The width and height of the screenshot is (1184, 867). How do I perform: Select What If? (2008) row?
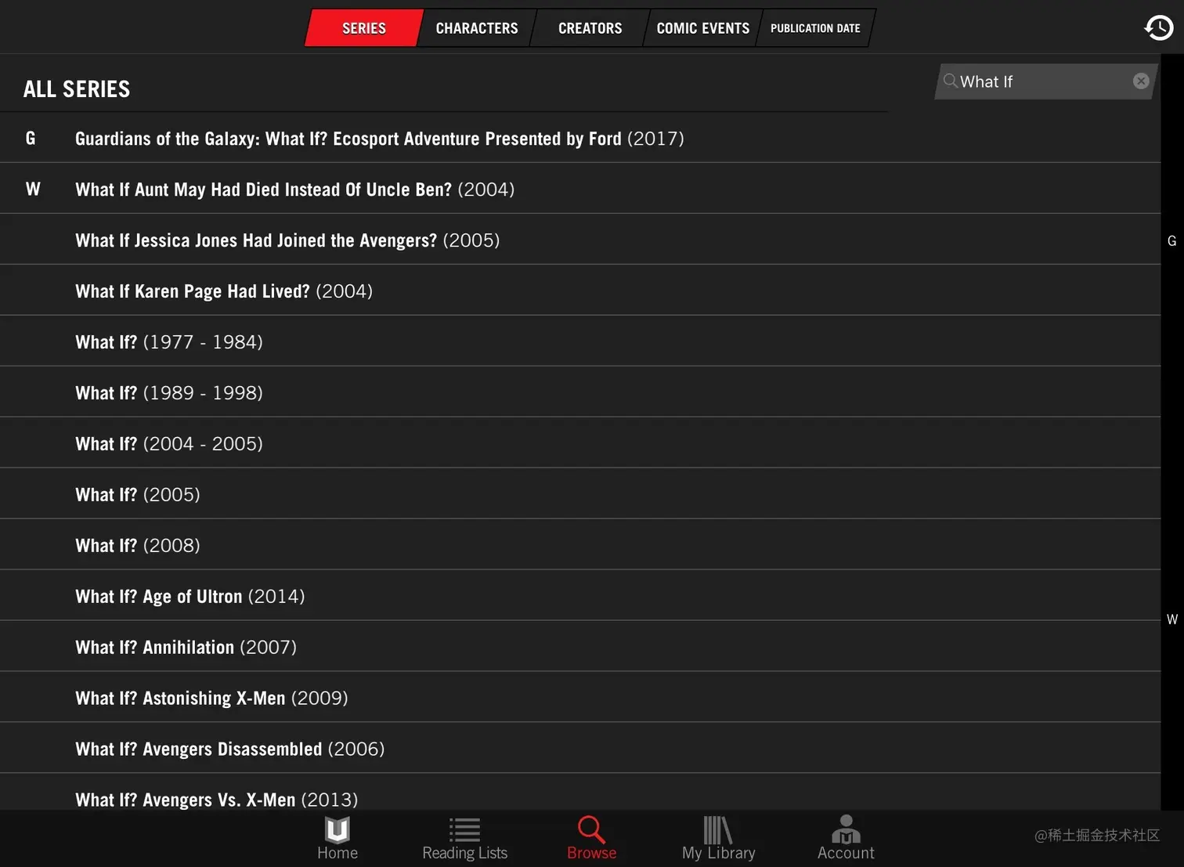tap(580, 545)
